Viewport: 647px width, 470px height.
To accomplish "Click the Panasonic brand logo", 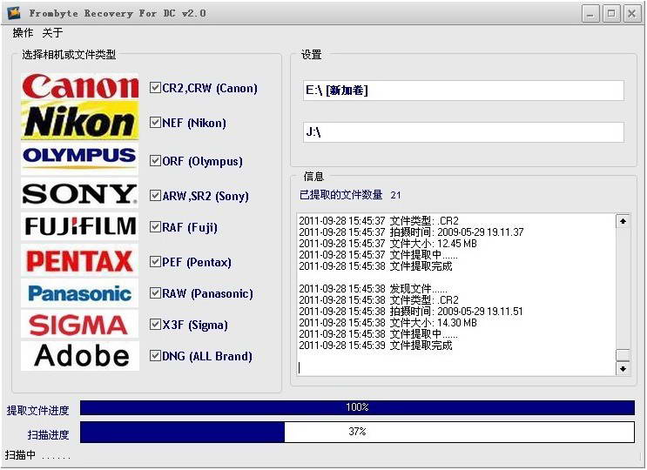I will [x=79, y=293].
